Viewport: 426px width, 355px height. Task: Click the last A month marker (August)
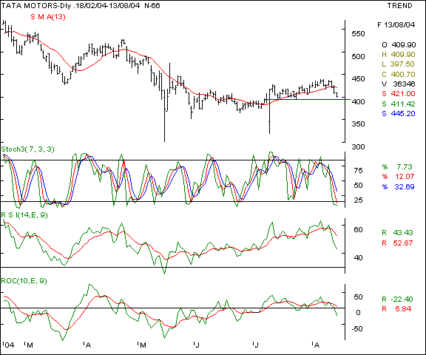pos(317,345)
